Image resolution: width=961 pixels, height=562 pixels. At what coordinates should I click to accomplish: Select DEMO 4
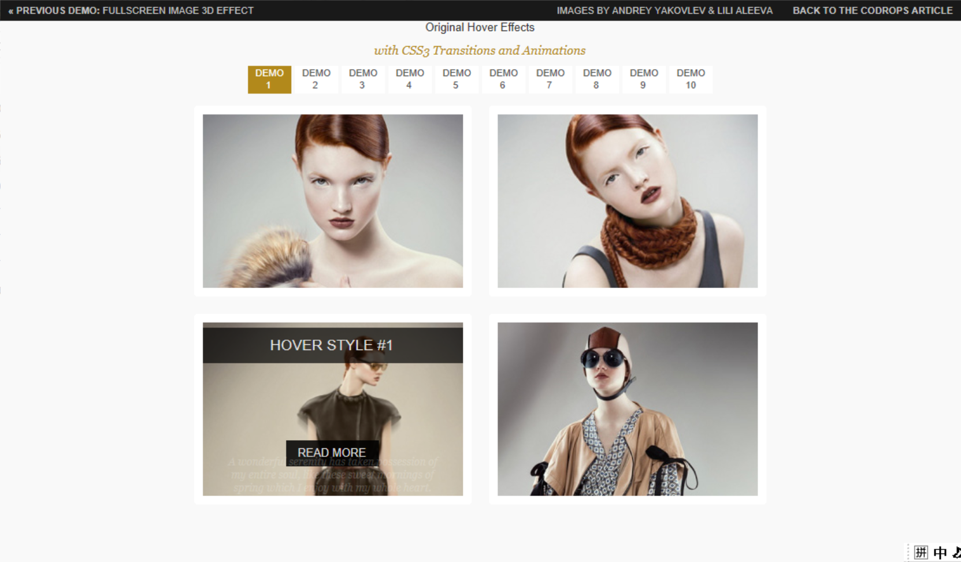pyautogui.click(x=410, y=79)
